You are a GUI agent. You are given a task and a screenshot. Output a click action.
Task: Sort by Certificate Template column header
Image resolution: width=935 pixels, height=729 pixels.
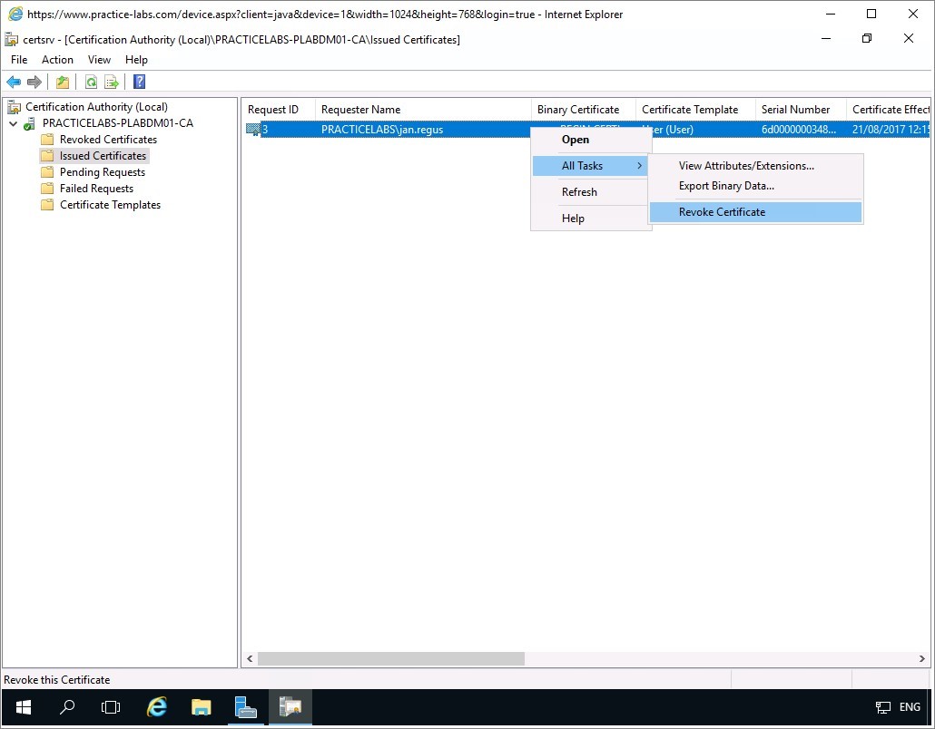coord(695,110)
